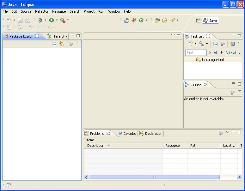Click the New Task icon in Task List
Image resolution: width=245 pixels, height=191 pixels.
pos(191,44)
